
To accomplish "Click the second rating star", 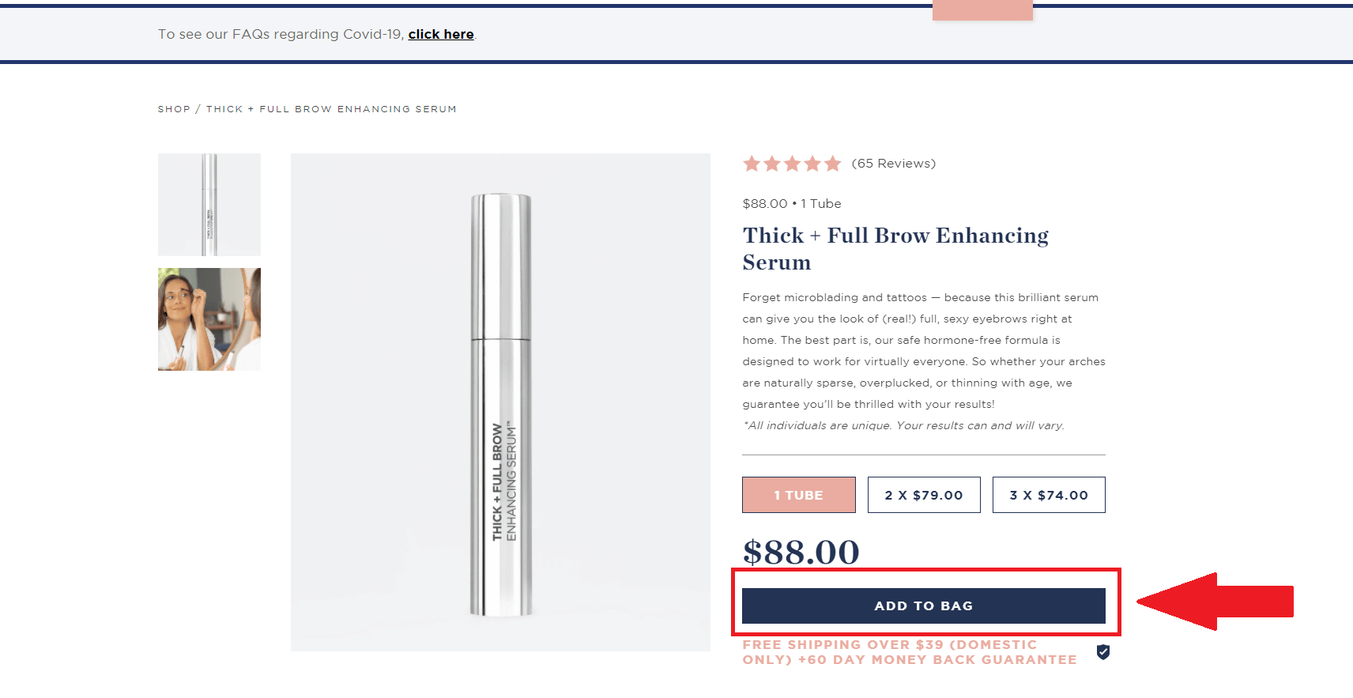I will [772, 164].
